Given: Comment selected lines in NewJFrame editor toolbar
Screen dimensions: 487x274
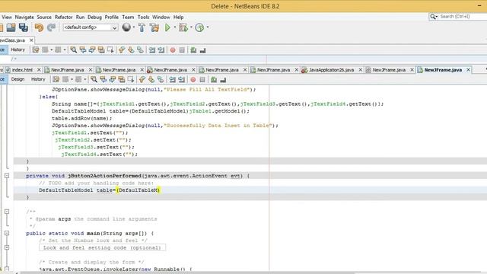Looking at the screenshot, I should coord(214,79).
